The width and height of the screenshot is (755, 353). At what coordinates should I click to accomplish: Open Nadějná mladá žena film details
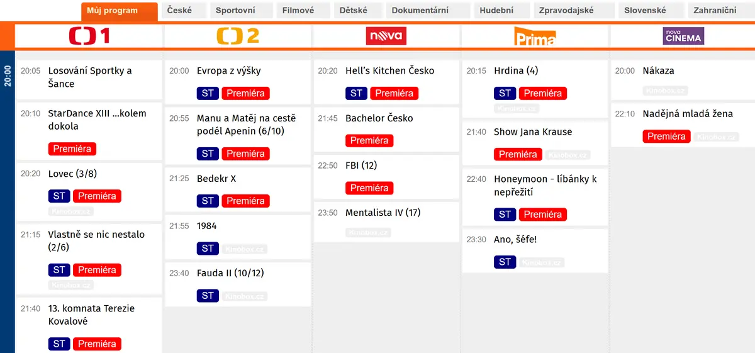pos(688,114)
